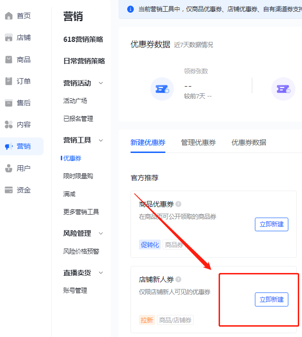Open 订单 section label in sidebar
Viewport: 302px width, 337px height.
coord(24,81)
